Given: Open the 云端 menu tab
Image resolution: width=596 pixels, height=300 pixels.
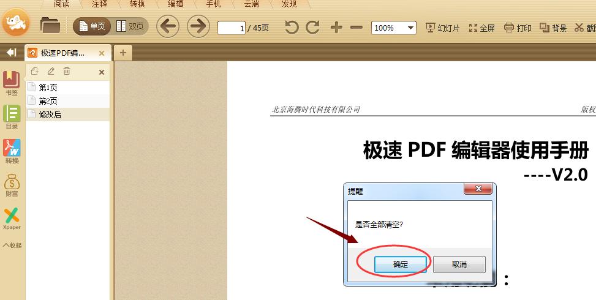Looking at the screenshot, I should [x=252, y=4].
